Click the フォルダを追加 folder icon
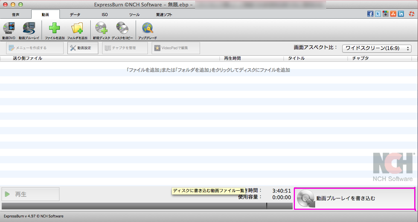Image resolution: width=418 pixels, height=222 pixels. pos(77,31)
